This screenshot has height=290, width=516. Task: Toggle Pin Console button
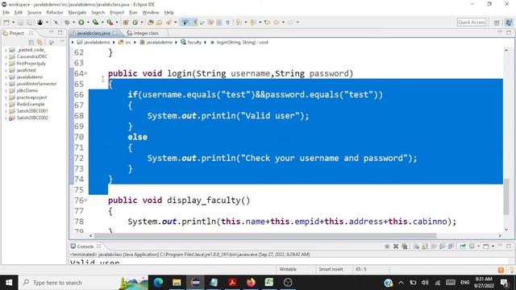tap(463, 246)
